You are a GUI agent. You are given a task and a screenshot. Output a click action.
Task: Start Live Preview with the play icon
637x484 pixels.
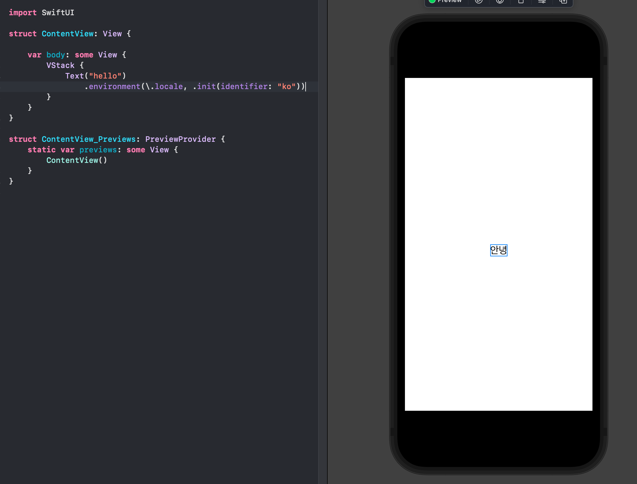478,1
